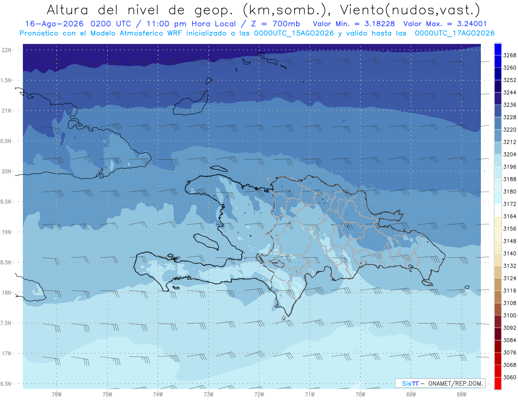Click the legend value 3236
Viewport: 518px width, 400px height.
coord(510,105)
